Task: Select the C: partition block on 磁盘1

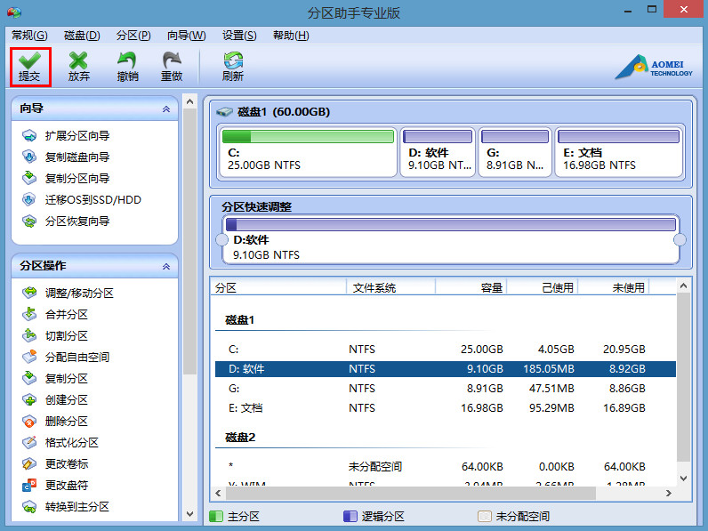Action: [x=308, y=153]
